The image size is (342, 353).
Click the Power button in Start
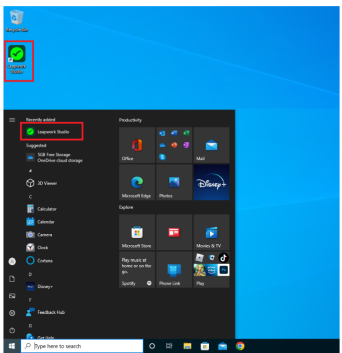click(12, 330)
